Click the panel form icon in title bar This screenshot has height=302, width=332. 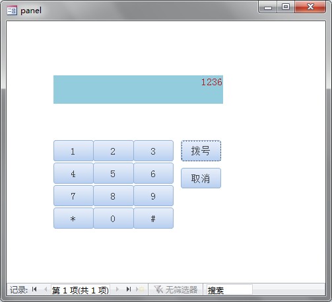(12, 11)
